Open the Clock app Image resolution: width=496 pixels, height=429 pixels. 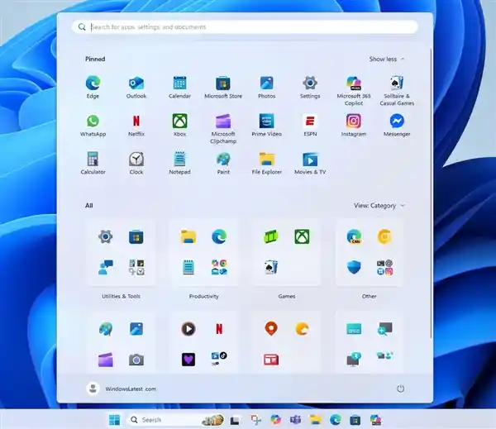coord(136,163)
